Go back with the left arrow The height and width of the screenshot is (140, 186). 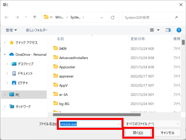7,17
